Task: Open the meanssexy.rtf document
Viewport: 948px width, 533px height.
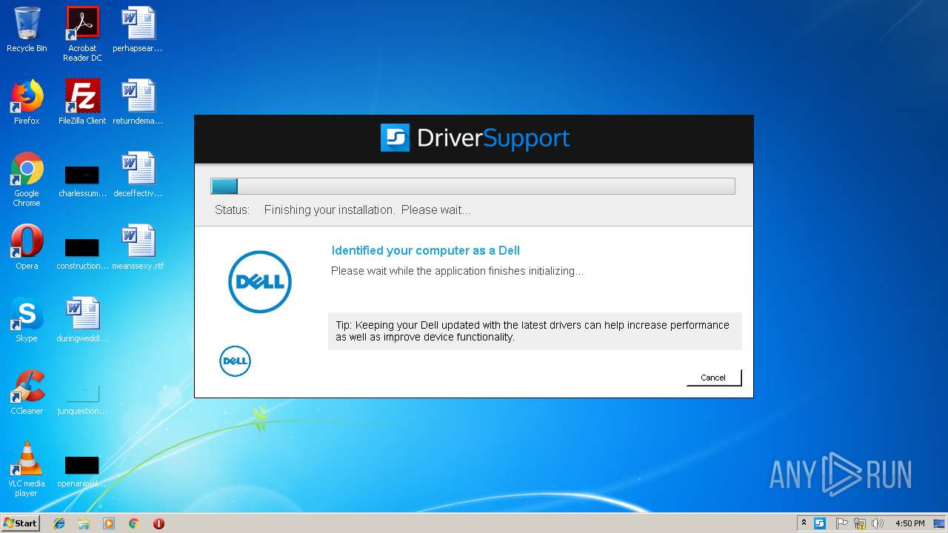Action: click(x=138, y=247)
